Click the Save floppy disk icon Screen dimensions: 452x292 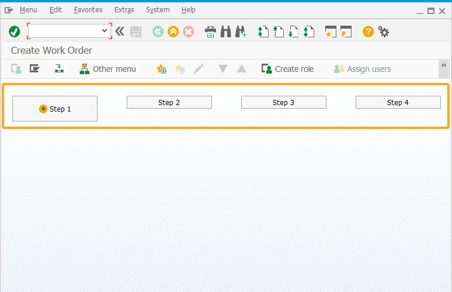click(x=135, y=32)
